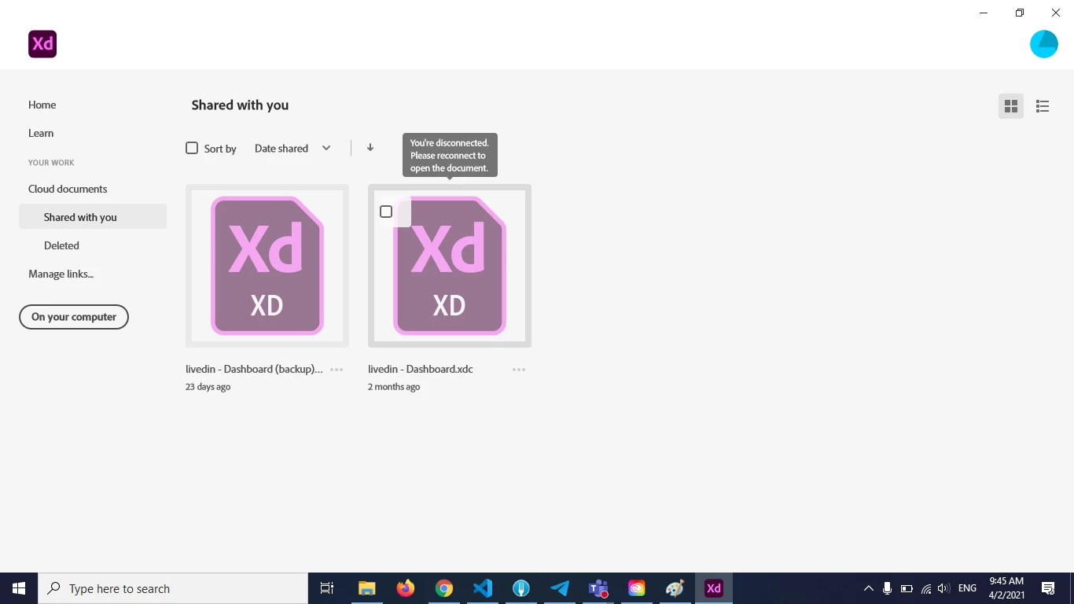Viewport: 1074px width, 604px height.
Task: Switch to grid view
Action: point(1011,106)
